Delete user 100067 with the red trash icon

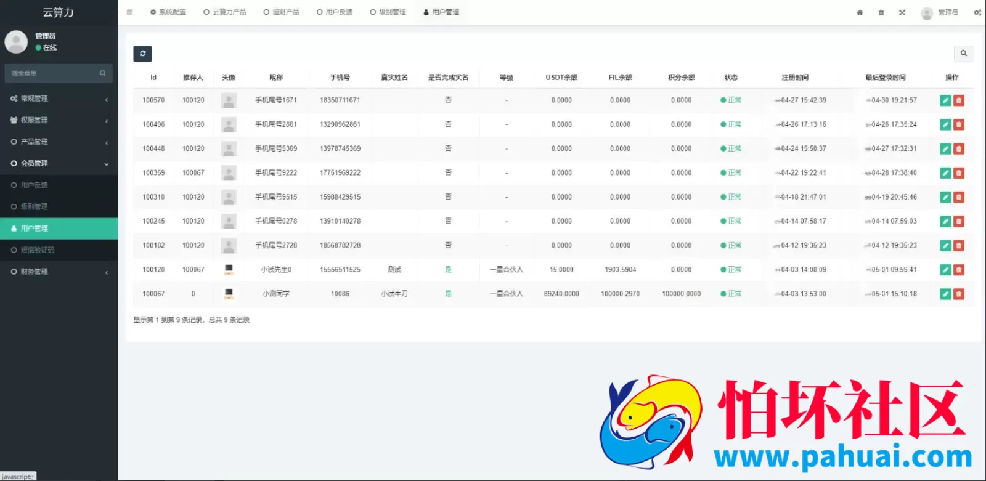(x=959, y=294)
